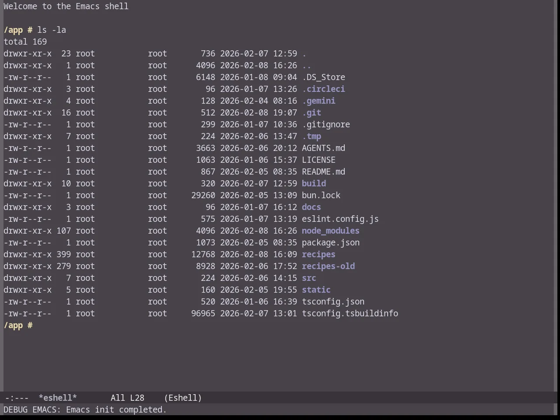
Task: Click timestamp 2026-02-06 20:12 of AGENTS.md
Action: pyautogui.click(x=259, y=148)
